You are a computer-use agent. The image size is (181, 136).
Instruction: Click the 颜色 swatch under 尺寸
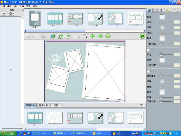tap(162, 60)
